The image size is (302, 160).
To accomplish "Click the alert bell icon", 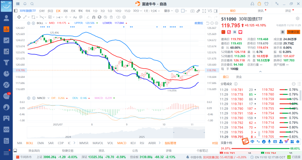I will (283, 32).
